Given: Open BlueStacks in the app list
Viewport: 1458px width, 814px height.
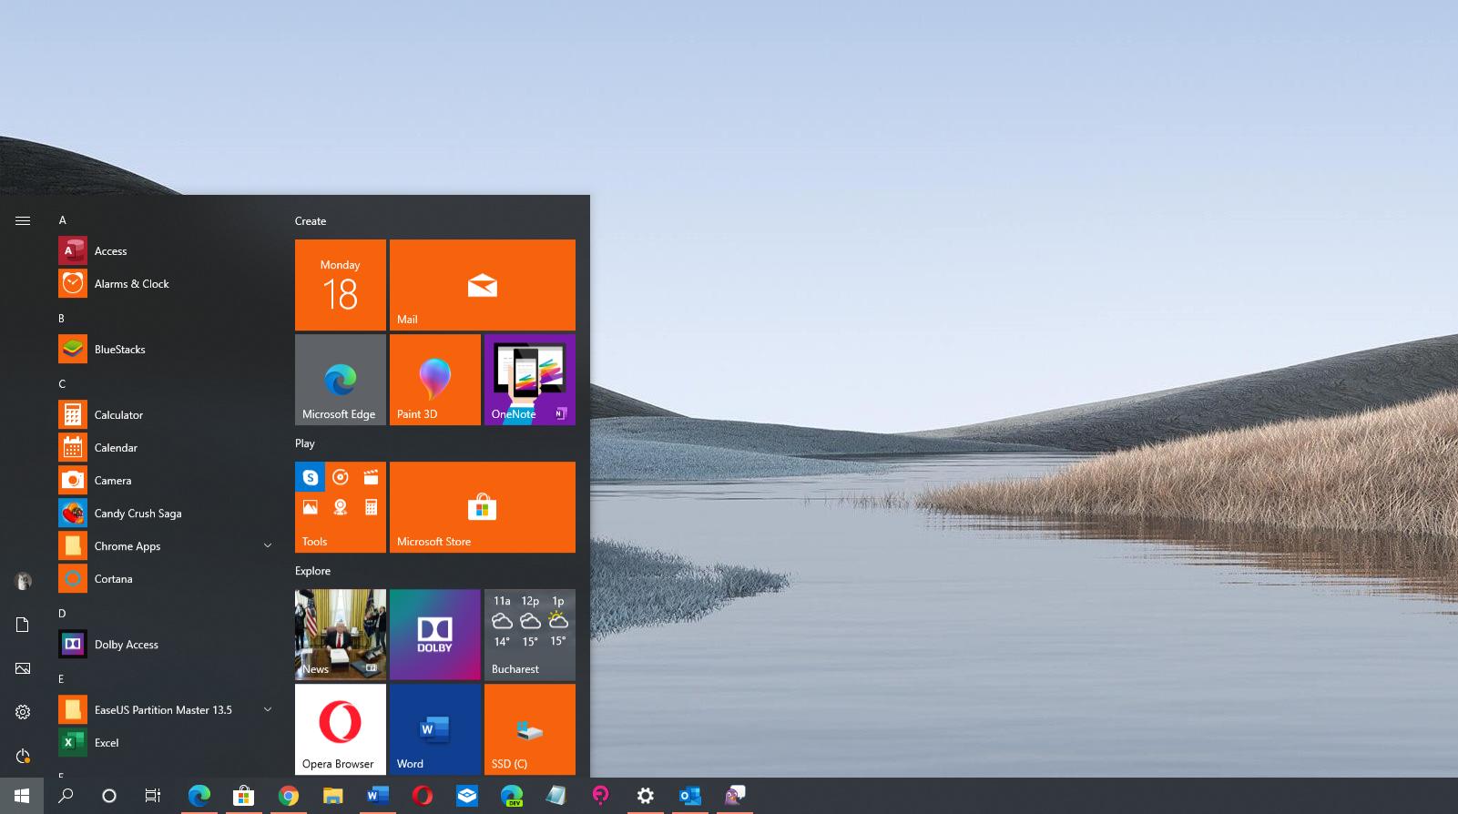Looking at the screenshot, I should pos(166,350).
